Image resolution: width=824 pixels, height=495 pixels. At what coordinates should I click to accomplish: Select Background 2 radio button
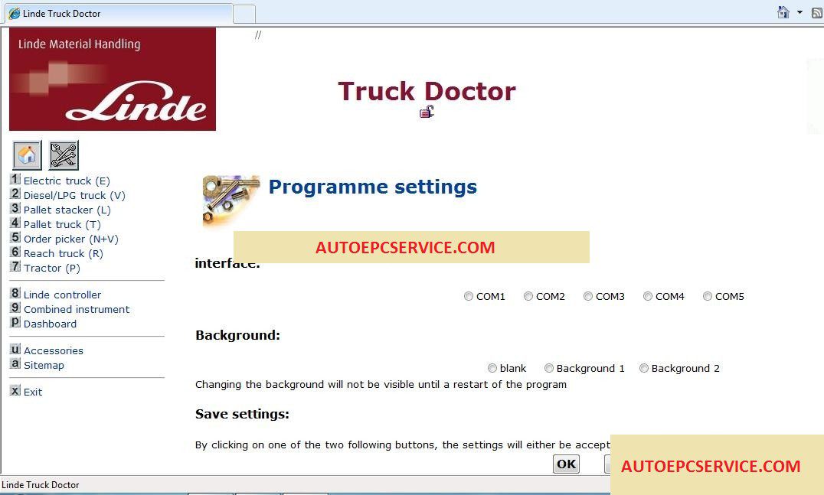[644, 368]
